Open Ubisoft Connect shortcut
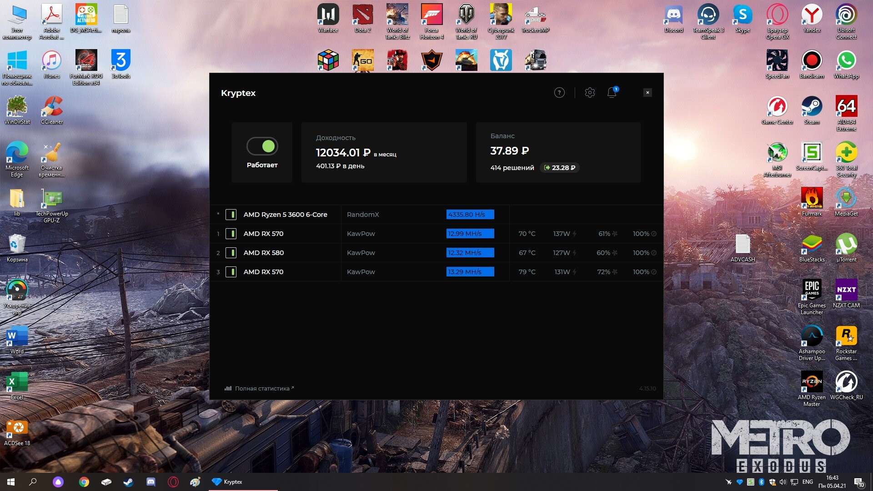 846,21
